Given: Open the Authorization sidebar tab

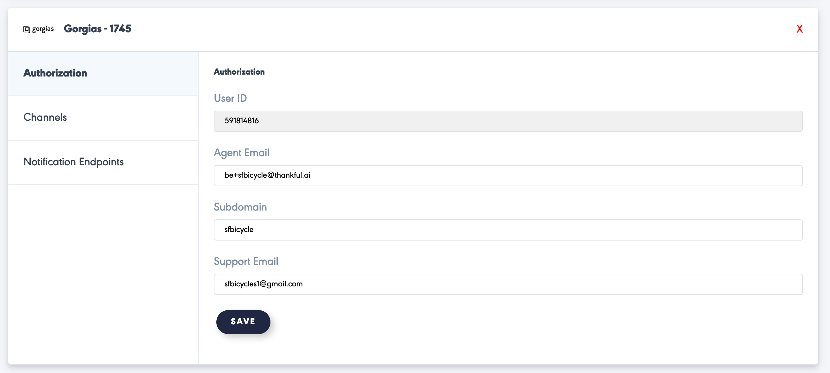Looking at the screenshot, I should tap(103, 73).
